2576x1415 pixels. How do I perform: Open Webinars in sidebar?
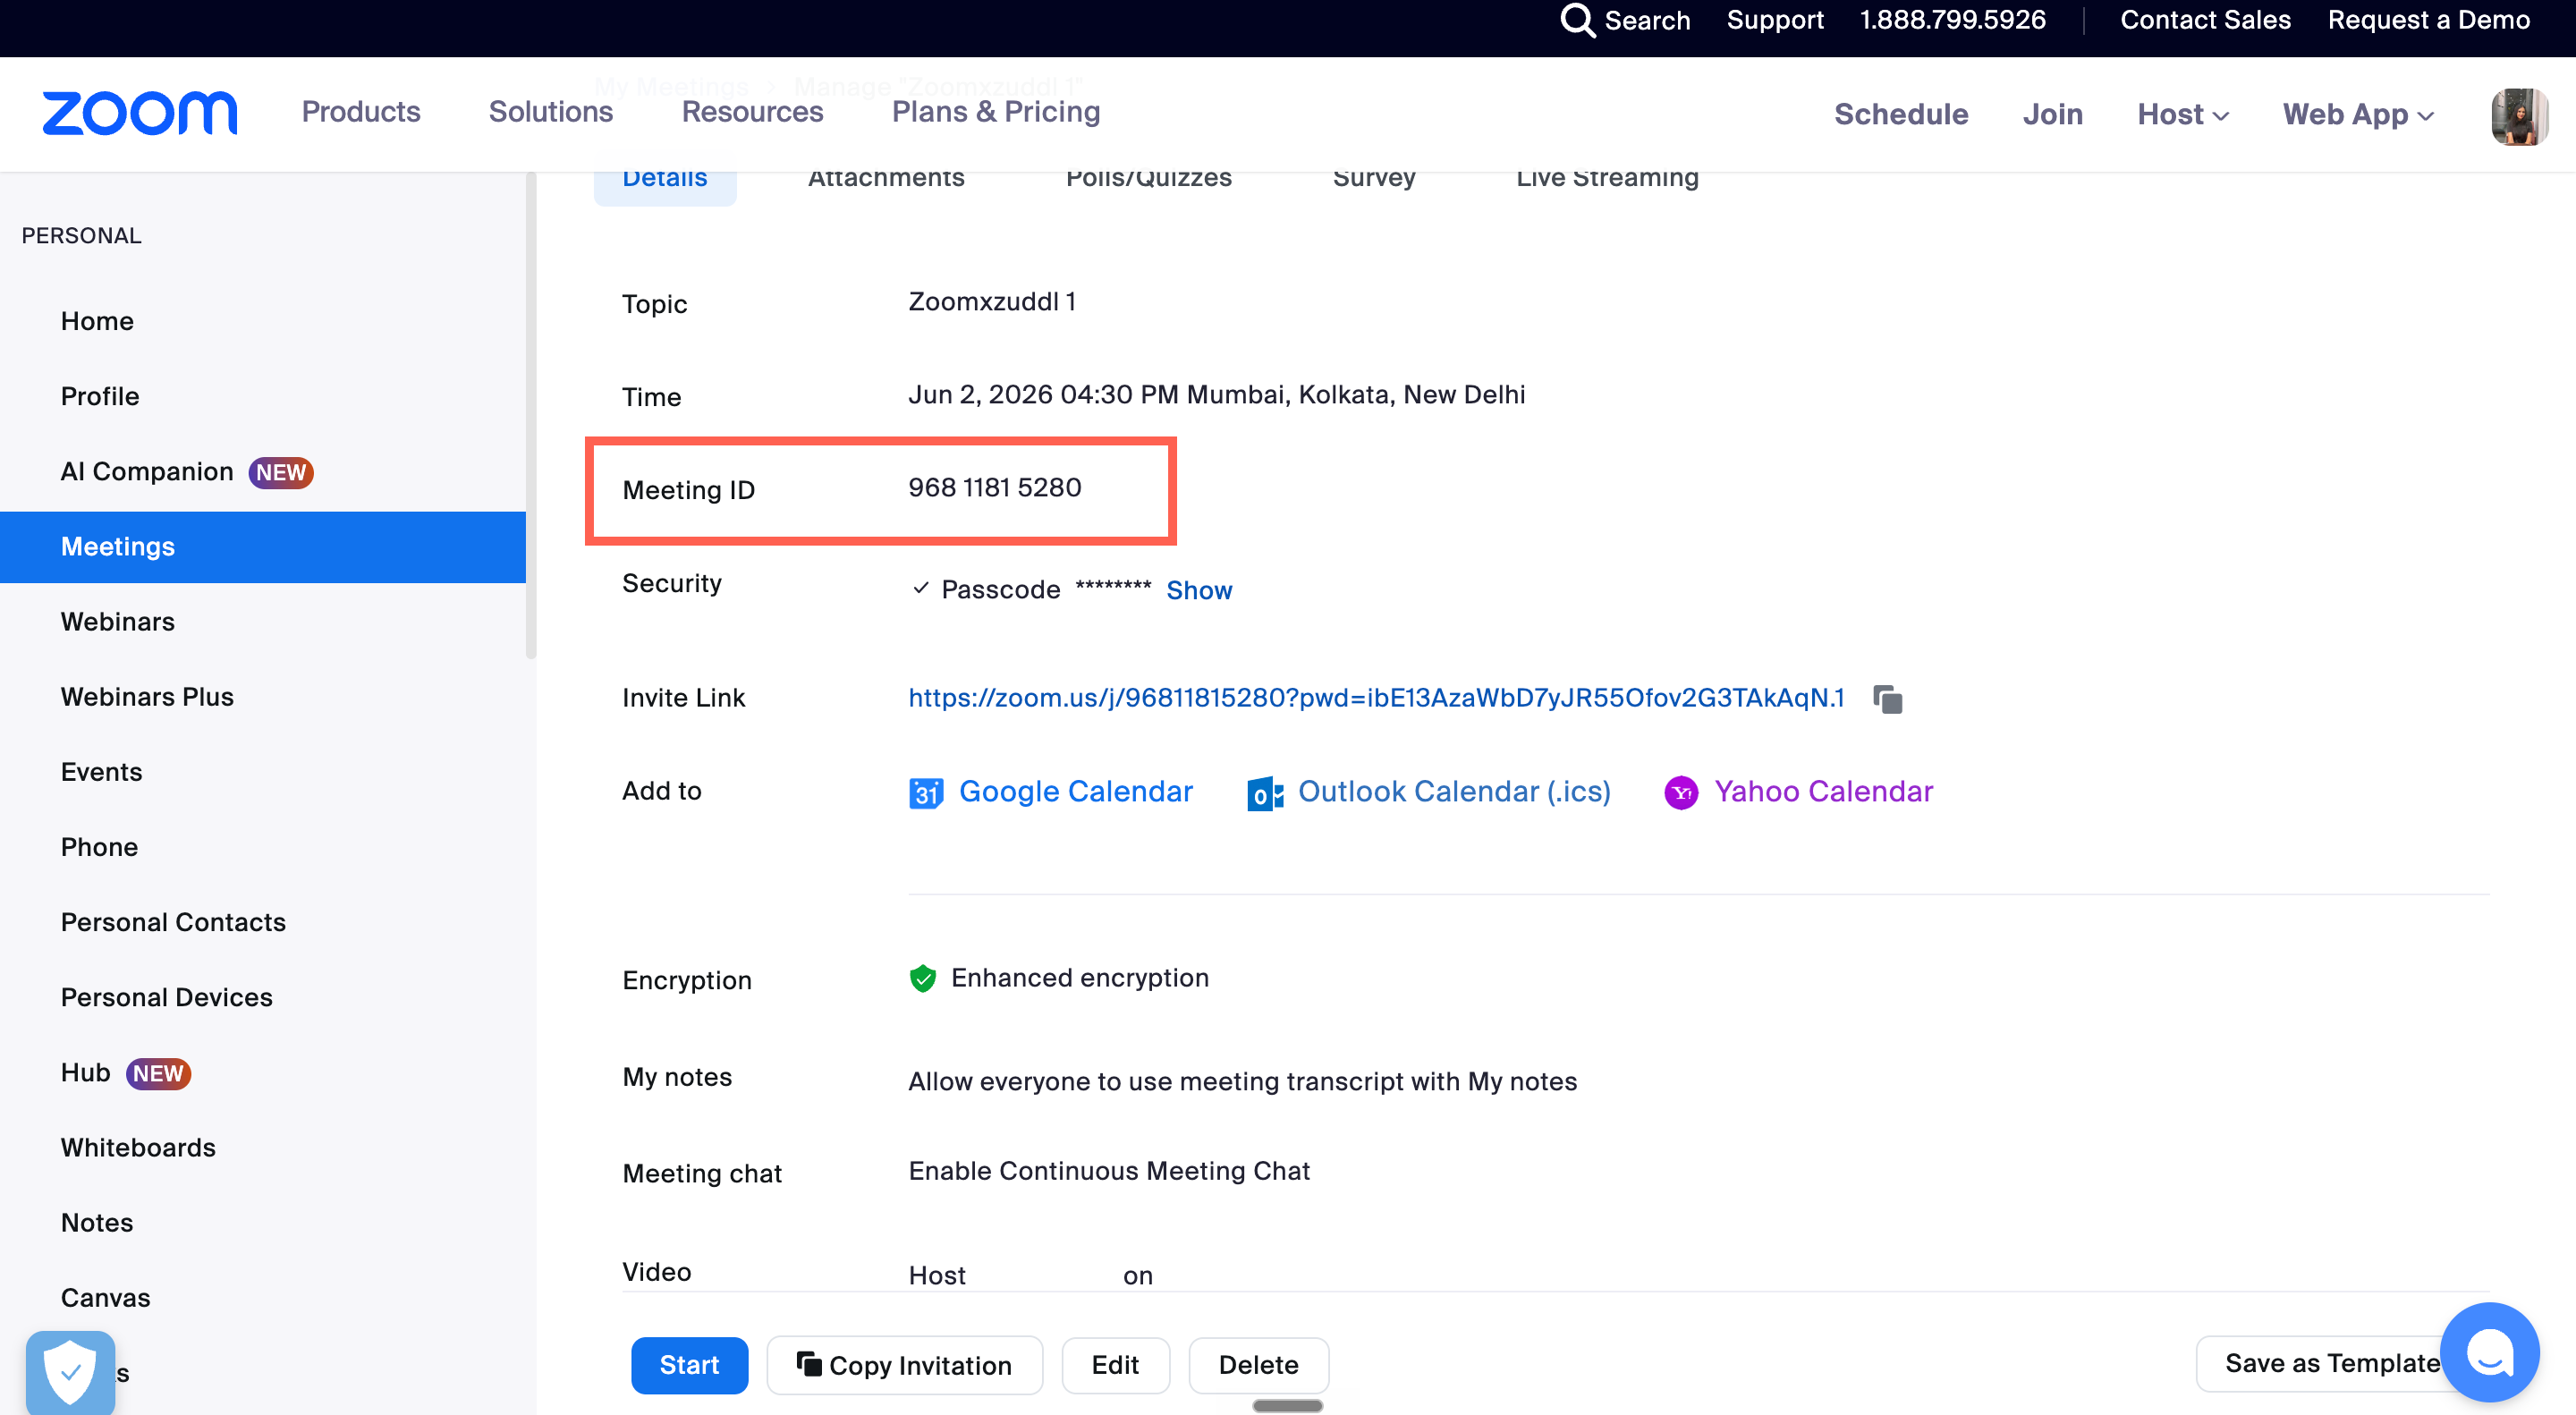pyautogui.click(x=118, y=622)
